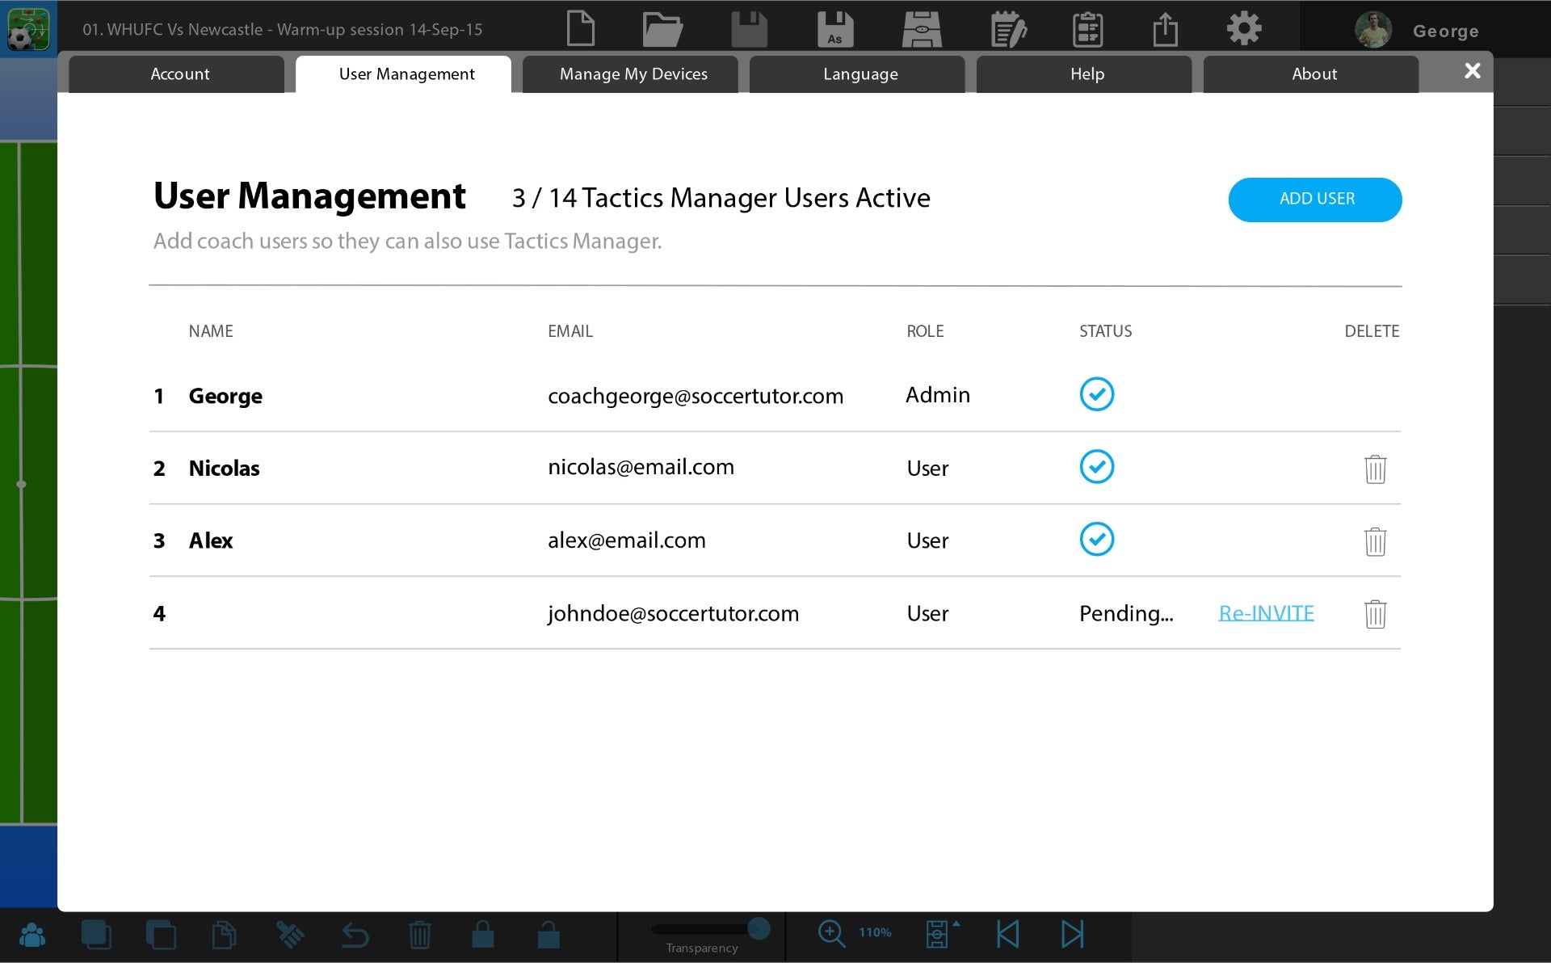
Task: Open the clipboard session planner icon
Action: point(1087,29)
